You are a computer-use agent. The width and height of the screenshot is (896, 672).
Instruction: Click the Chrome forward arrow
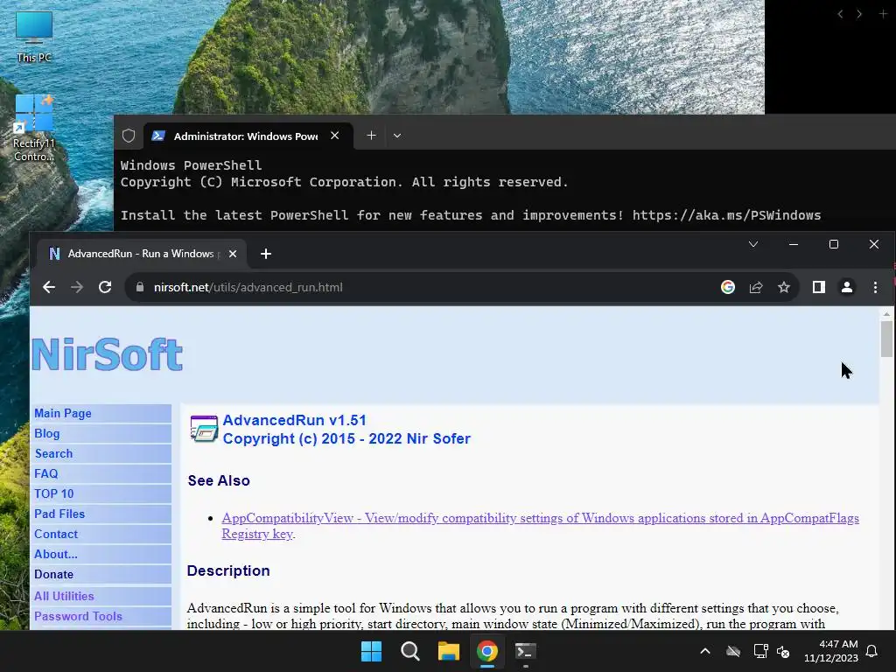point(77,287)
